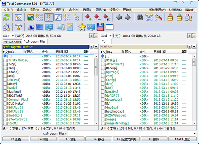
Task: Click the pack files archive icon
Action: (x=170, y=17)
